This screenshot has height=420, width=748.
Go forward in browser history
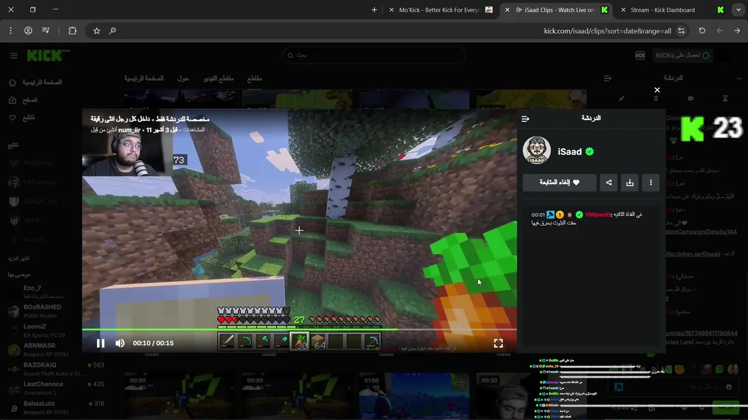pyautogui.click(x=719, y=30)
